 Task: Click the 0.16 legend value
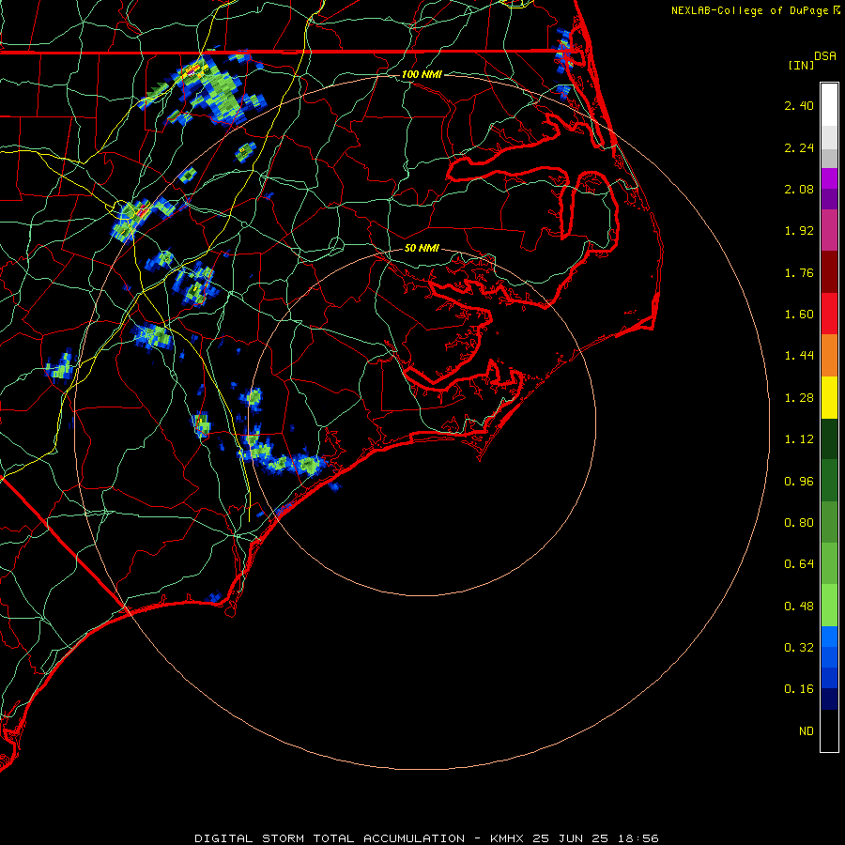tap(799, 689)
